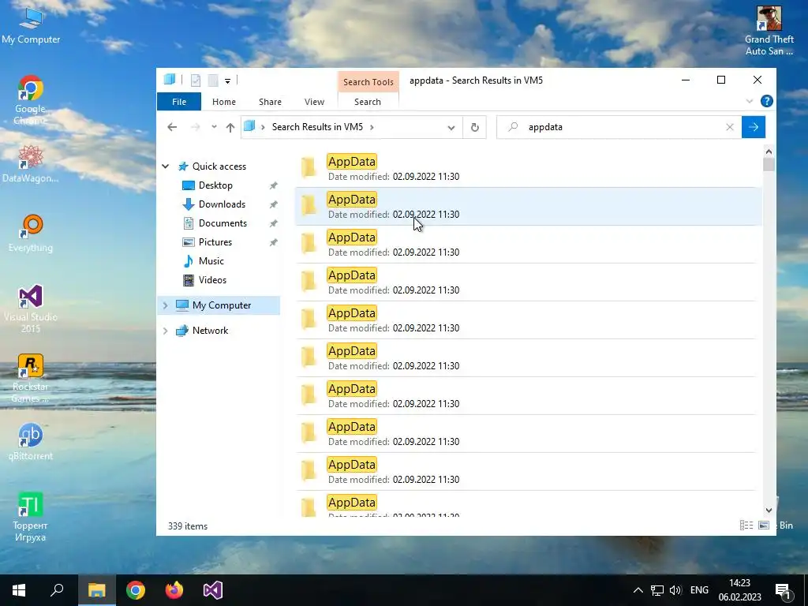Go up one folder level
The width and height of the screenshot is (808, 606).
coord(230,127)
